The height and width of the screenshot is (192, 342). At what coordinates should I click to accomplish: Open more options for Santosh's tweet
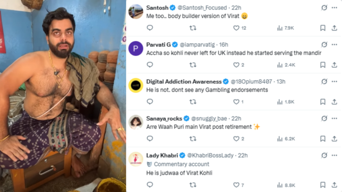[334, 8]
